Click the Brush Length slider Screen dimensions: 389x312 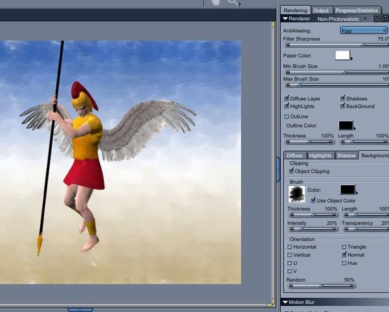(367, 215)
